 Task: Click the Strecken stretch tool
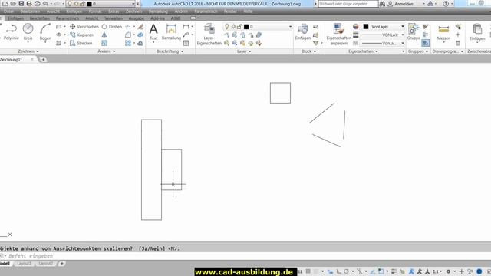(x=81, y=43)
